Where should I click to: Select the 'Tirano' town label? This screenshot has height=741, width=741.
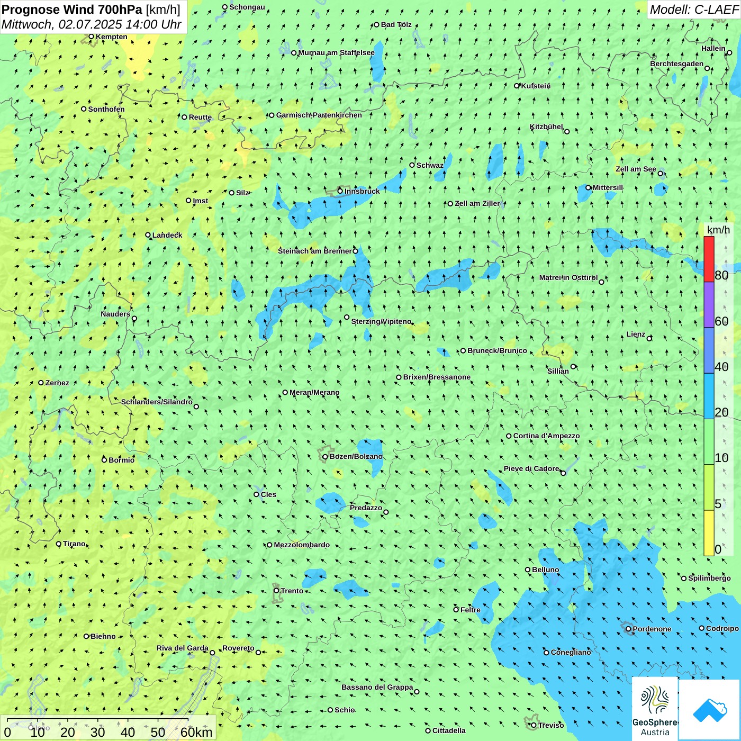(x=74, y=544)
